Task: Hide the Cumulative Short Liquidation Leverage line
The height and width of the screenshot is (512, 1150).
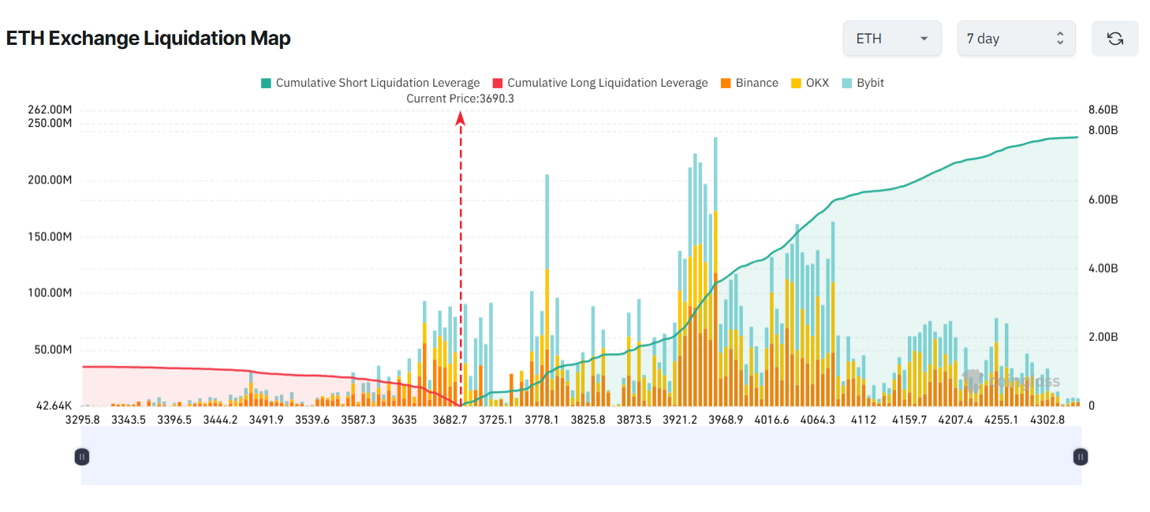Action: pyautogui.click(x=371, y=83)
